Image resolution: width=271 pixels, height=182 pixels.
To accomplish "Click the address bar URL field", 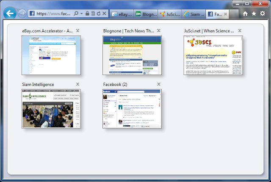I will pos(53,14).
